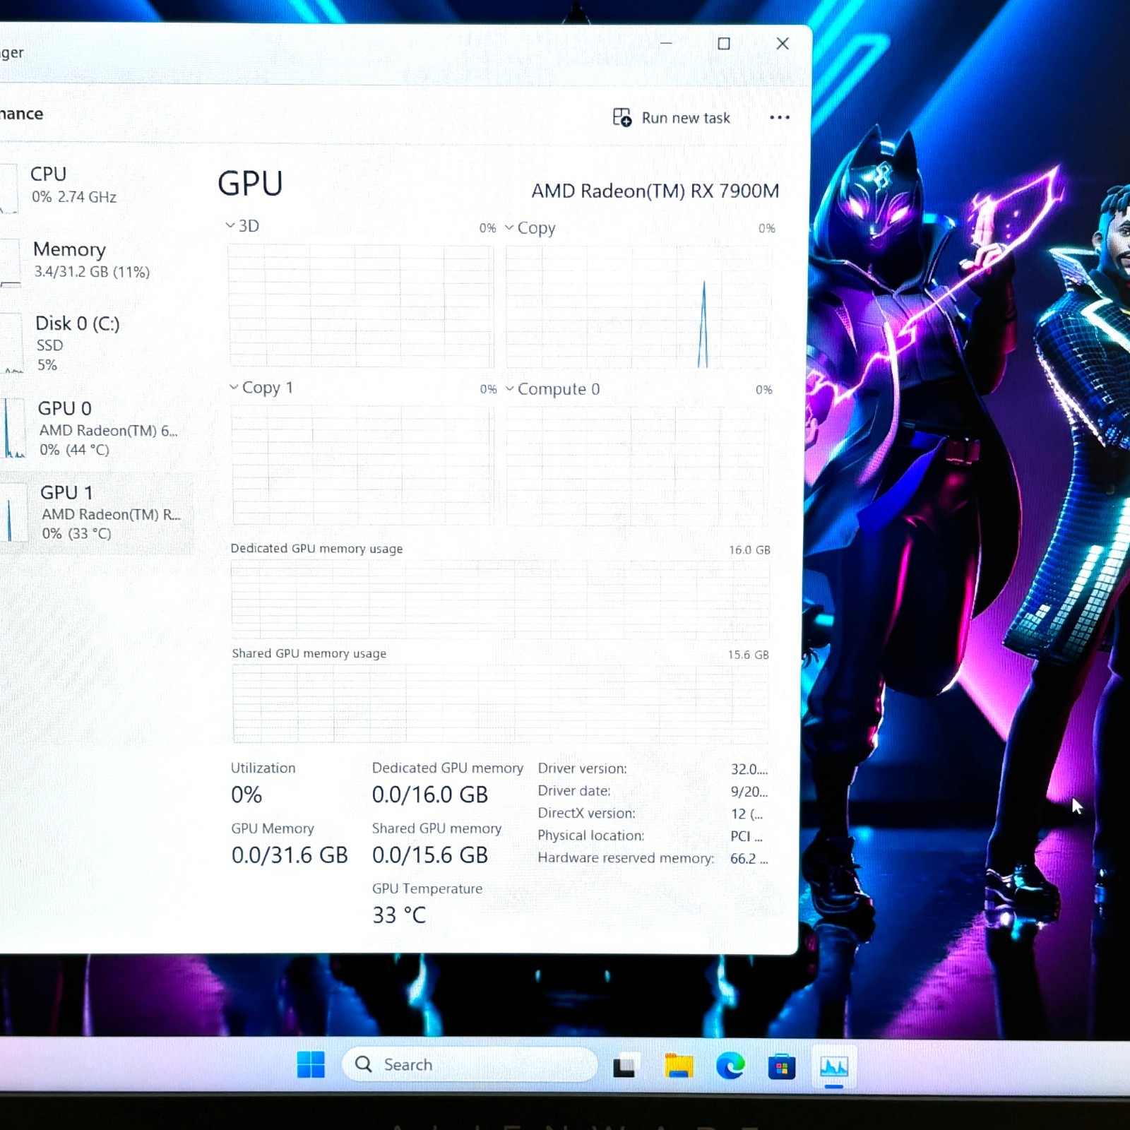Click the Disk 0 5% usage text
This screenshot has height=1130, width=1130.
tap(47, 365)
